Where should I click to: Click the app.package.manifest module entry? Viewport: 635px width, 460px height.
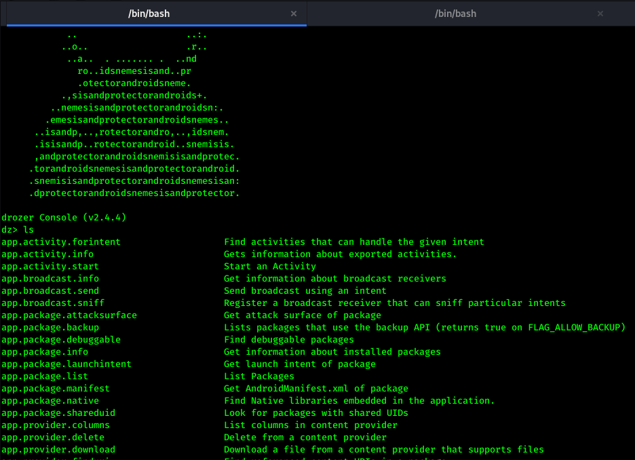[x=56, y=389]
